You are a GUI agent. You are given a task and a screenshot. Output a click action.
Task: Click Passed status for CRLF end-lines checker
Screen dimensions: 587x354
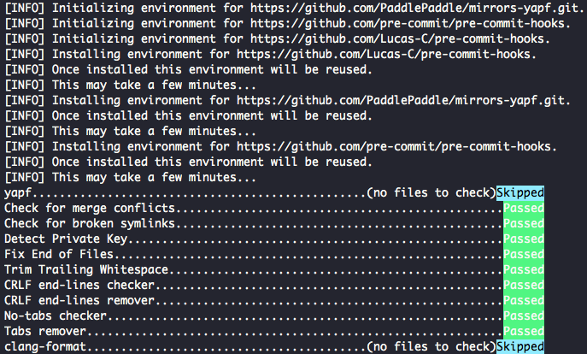(x=523, y=286)
